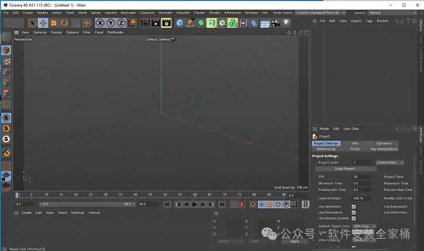Click the Apply button in coordinates

click(x=294, y=241)
